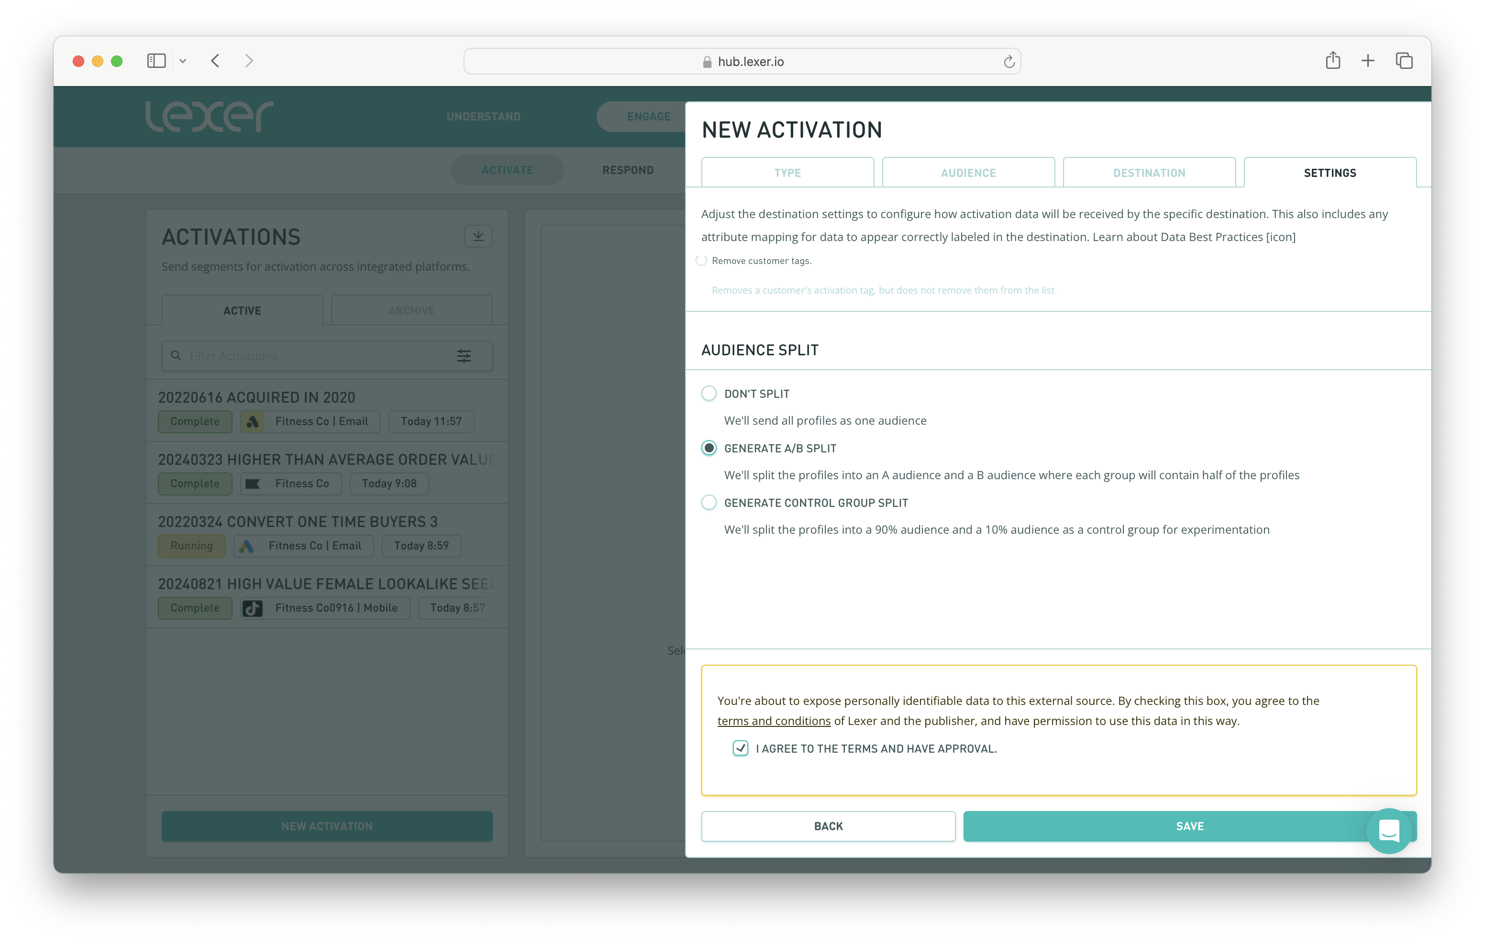Click the Running status badge
Image resolution: width=1485 pixels, height=944 pixels.
coord(192,546)
